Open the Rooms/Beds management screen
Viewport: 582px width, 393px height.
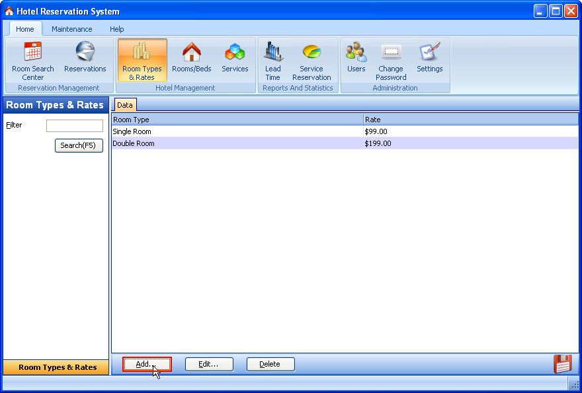coord(191,58)
